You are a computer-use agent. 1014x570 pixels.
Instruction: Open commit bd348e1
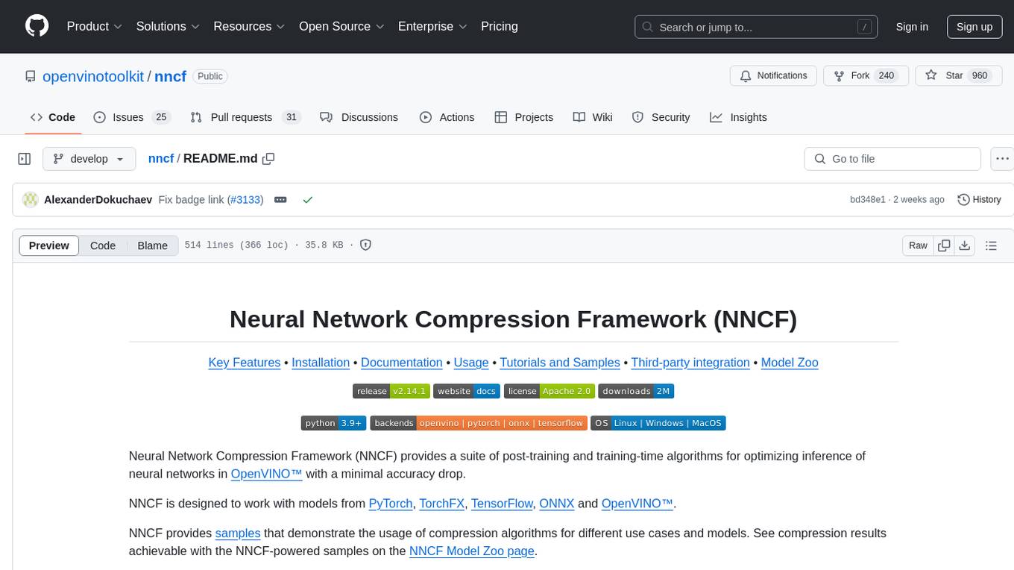(x=868, y=200)
